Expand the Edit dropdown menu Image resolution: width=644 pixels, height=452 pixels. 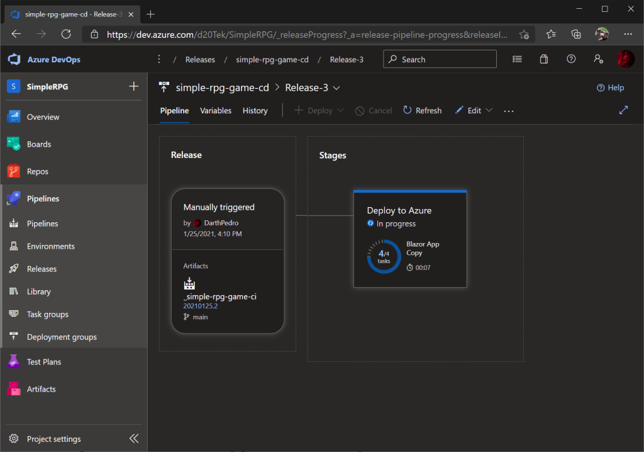(x=489, y=111)
